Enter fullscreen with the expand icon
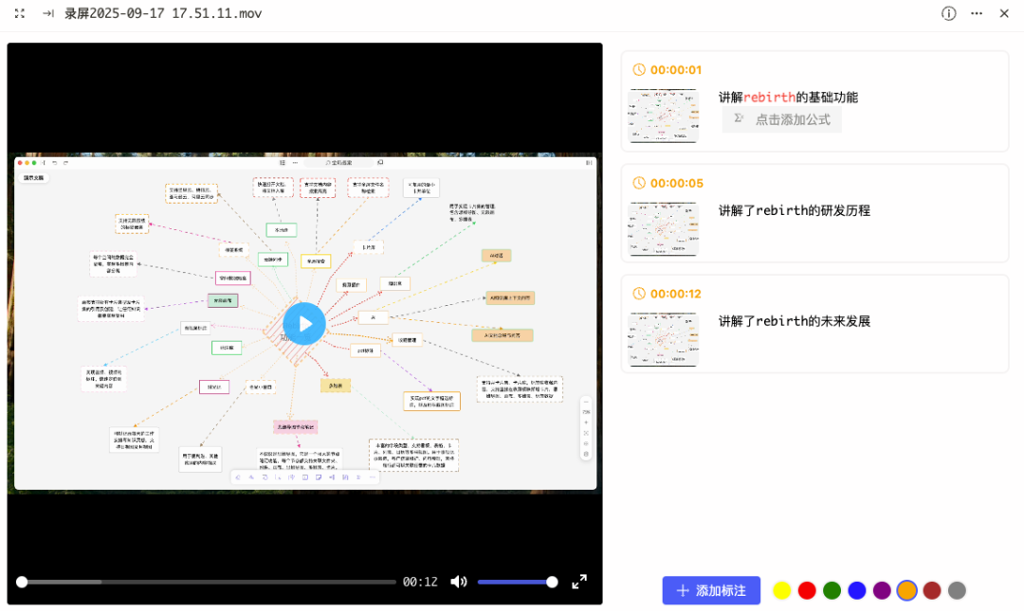The width and height of the screenshot is (1024, 611). coord(579,582)
